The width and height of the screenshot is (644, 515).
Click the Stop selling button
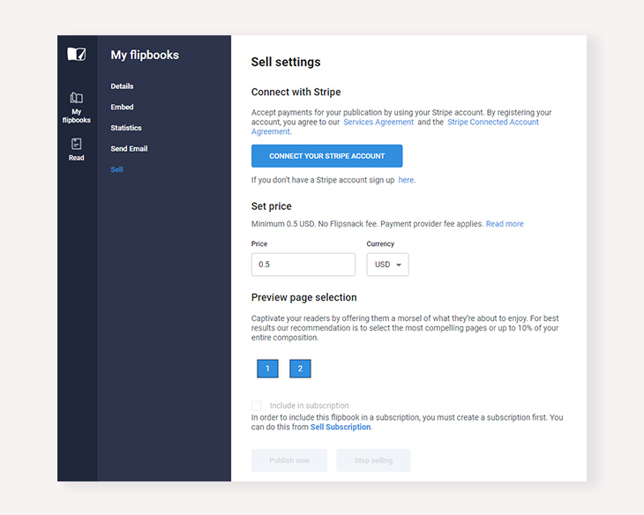coord(373,460)
